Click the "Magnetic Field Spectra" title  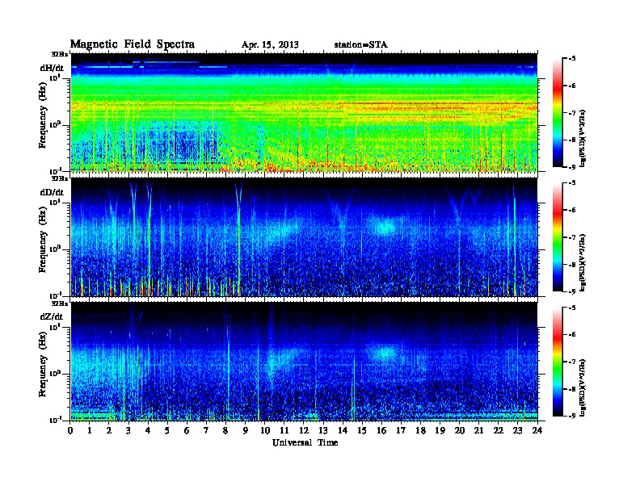point(133,44)
